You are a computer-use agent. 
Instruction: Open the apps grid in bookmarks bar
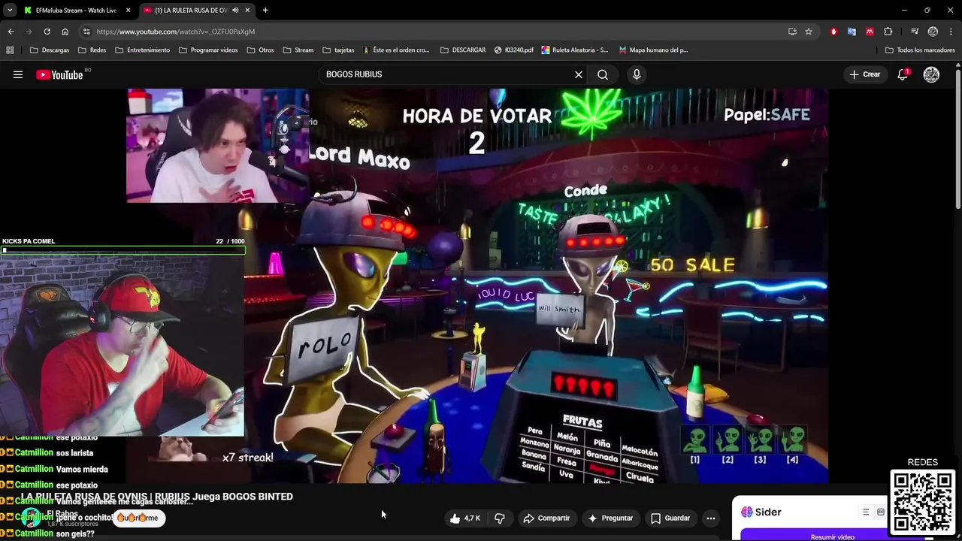click(x=10, y=50)
